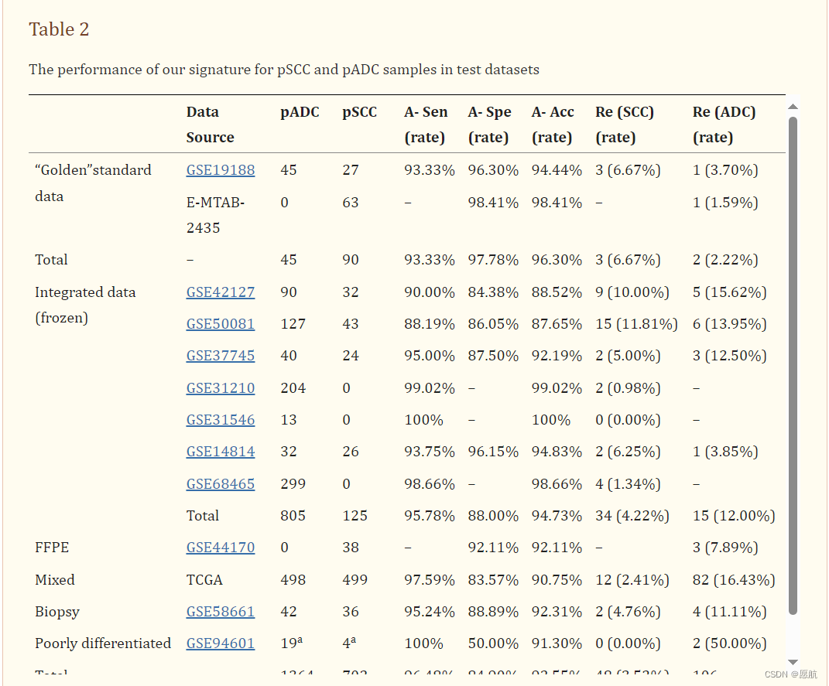Open the GSE19188 dataset link
This screenshot has height=686, width=829.
(221, 170)
